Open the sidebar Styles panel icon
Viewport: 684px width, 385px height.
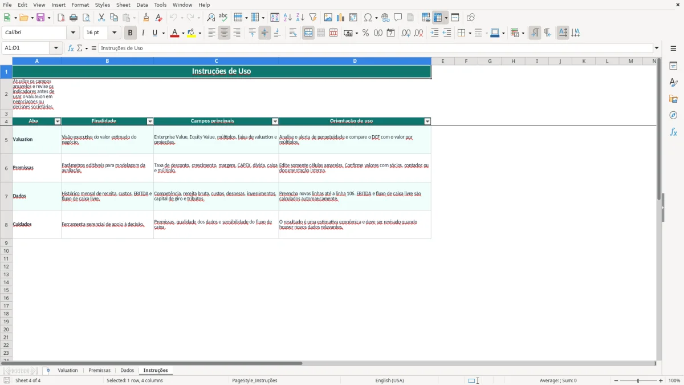pos(673,83)
